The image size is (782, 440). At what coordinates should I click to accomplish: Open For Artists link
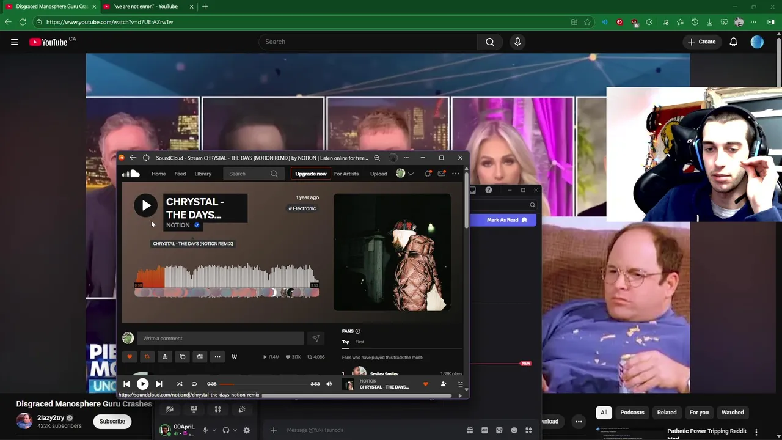pyautogui.click(x=346, y=174)
